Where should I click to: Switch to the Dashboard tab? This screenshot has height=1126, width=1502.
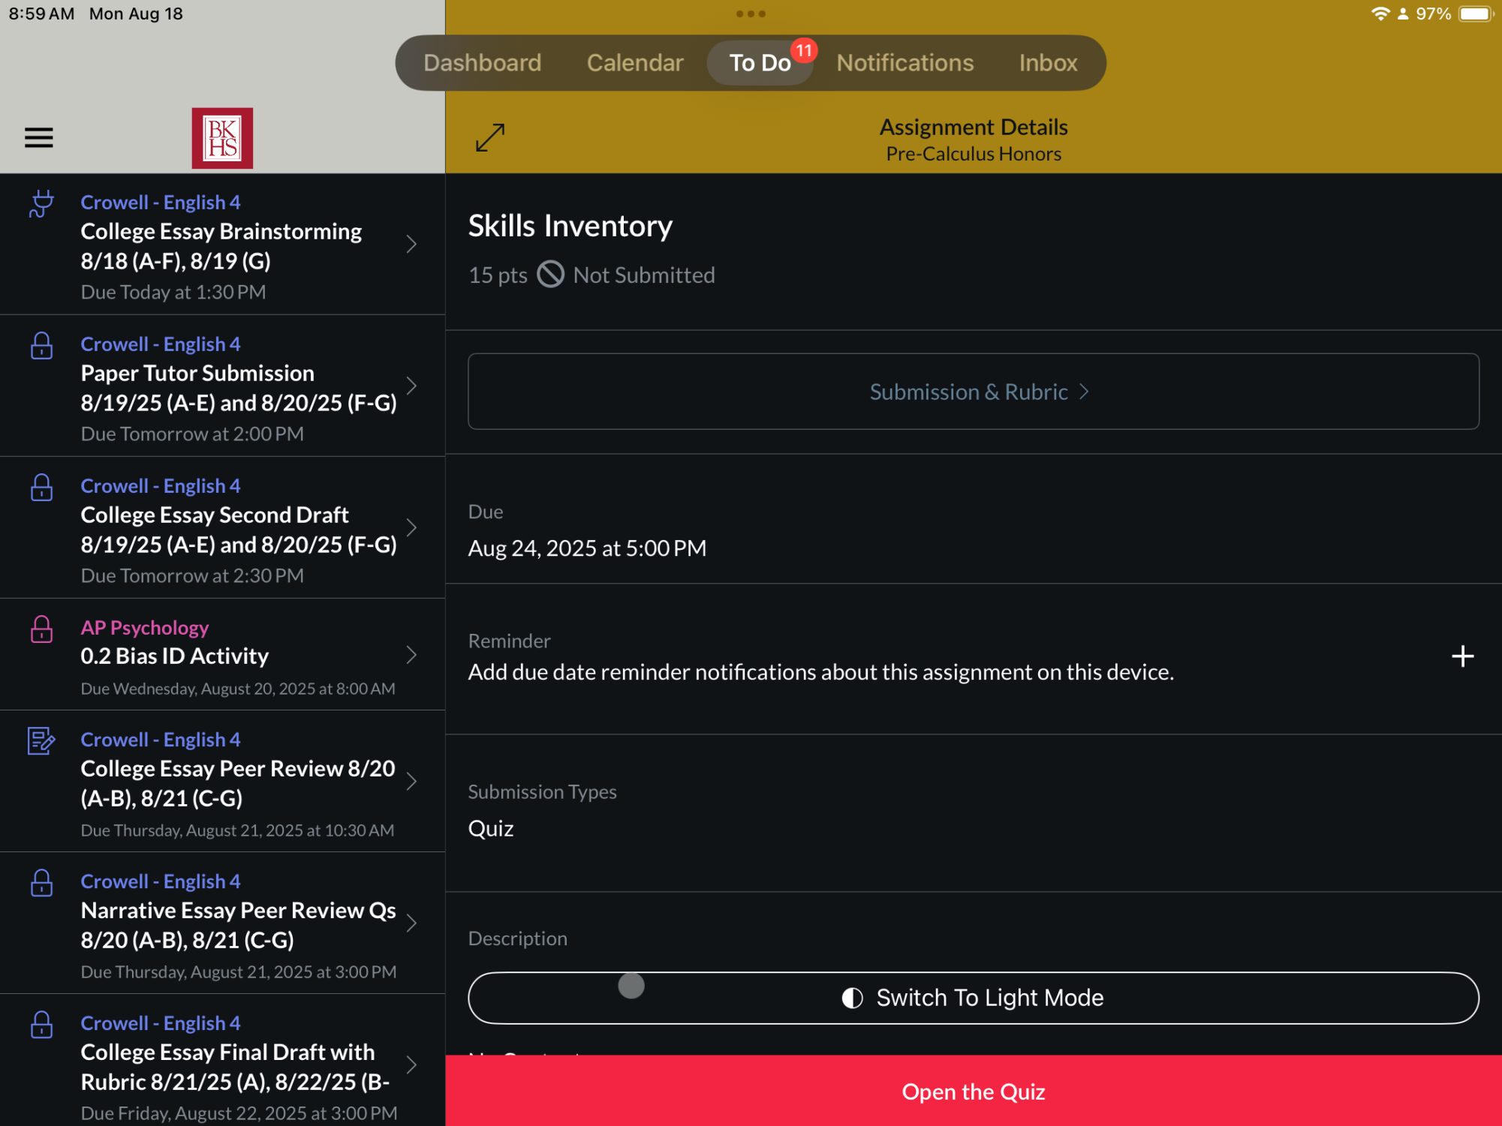482,63
